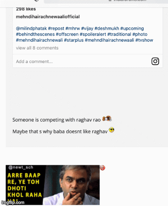Click the sunglasses smiley emoji

coord(111,130)
